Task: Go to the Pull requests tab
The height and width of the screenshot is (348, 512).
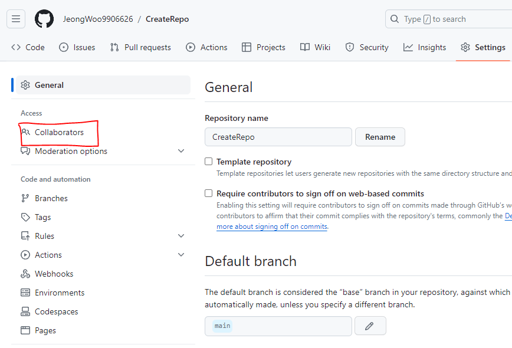Action: click(x=140, y=47)
